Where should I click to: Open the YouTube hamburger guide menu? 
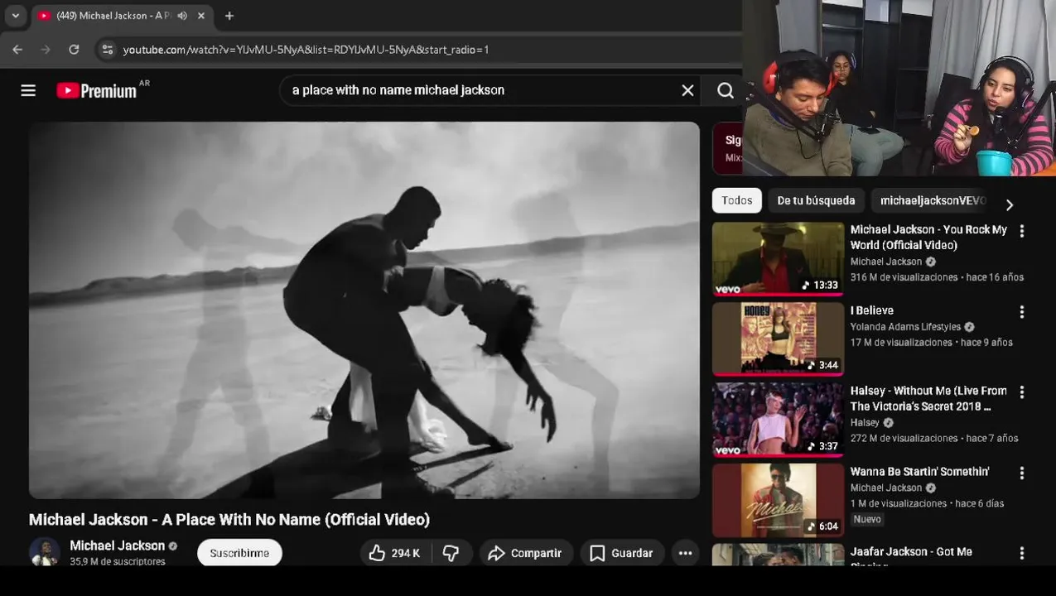(28, 90)
